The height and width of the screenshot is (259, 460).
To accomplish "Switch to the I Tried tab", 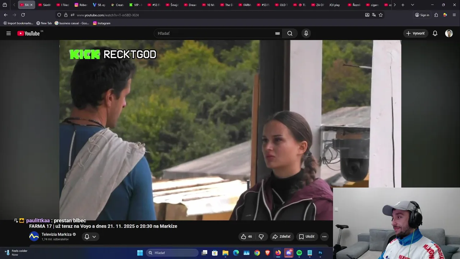I will 63,5.
